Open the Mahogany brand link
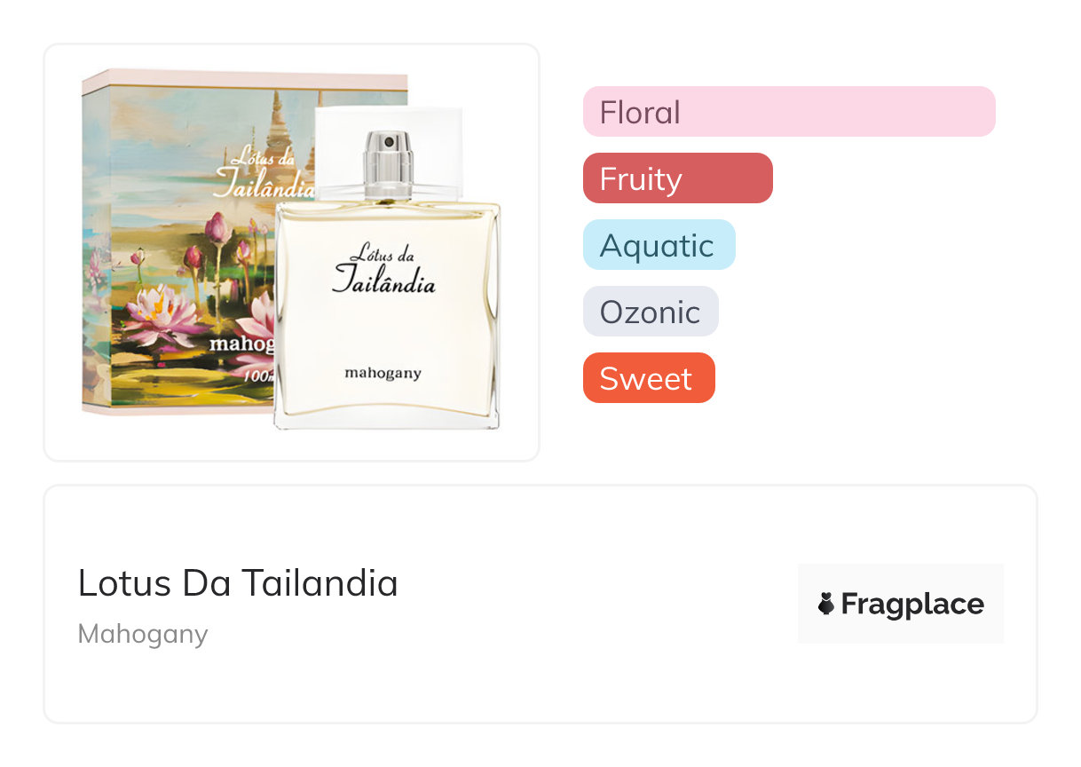Viewport: 1081px width, 767px height. click(143, 634)
